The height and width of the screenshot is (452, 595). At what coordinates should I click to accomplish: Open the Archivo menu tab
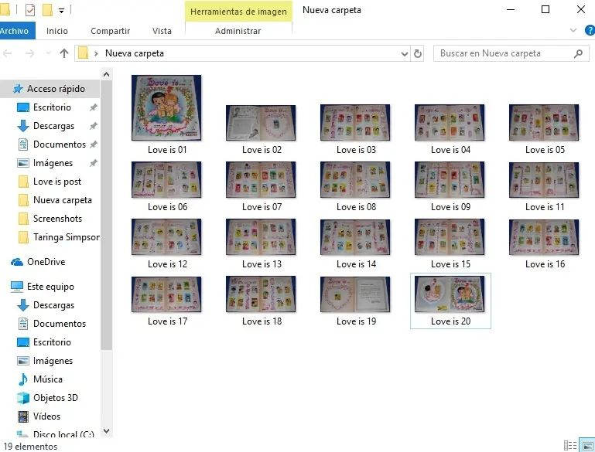15,31
